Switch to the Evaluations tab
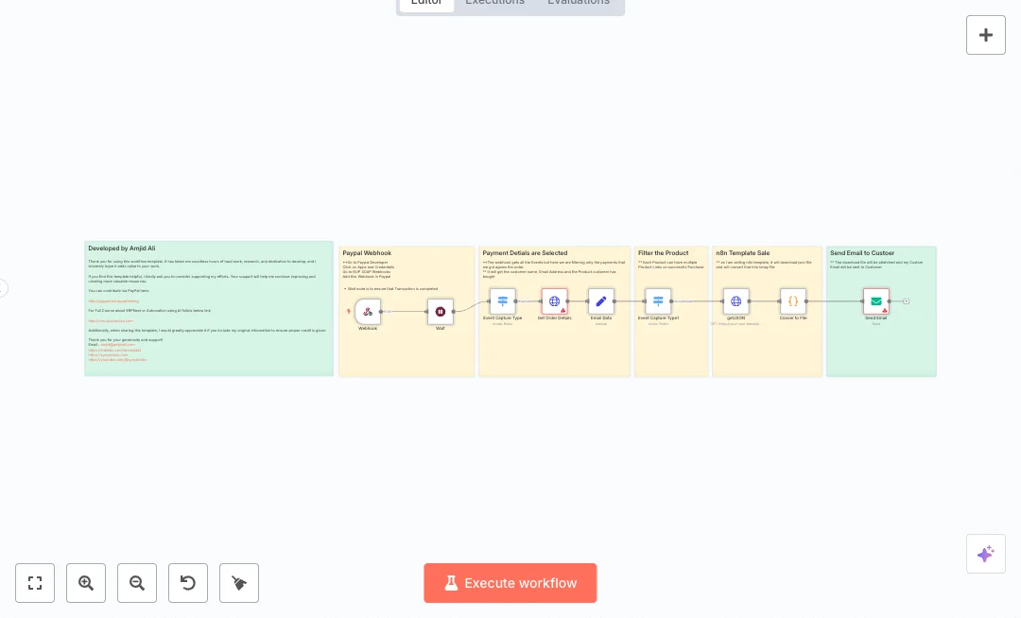Viewport: 1021px width, 618px height. (x=579, y=3)
